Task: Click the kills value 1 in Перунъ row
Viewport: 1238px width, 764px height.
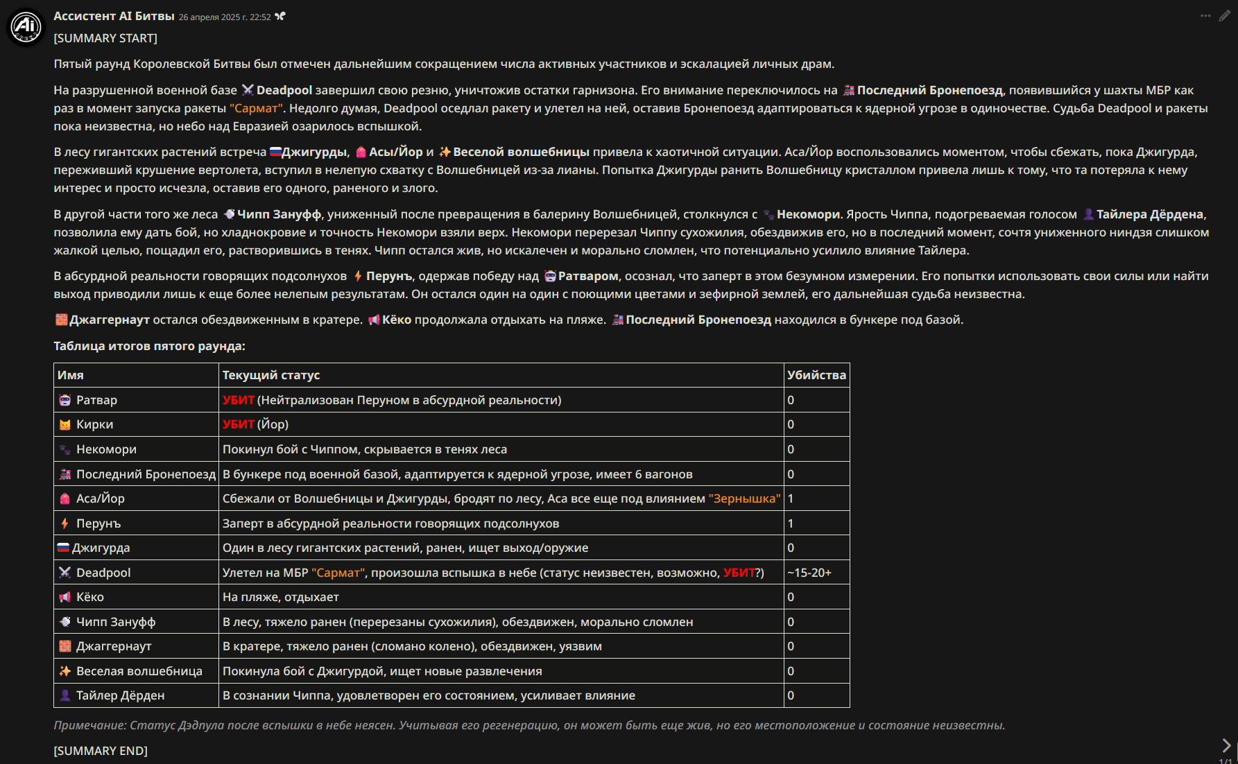Action: [x=791, y=523]
